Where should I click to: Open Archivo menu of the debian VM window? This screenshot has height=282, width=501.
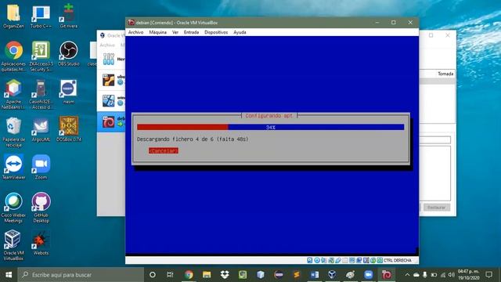135,32
